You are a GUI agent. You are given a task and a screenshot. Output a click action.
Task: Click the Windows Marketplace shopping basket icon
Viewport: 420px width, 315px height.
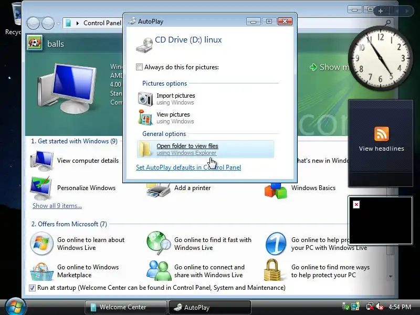point(41,271)
